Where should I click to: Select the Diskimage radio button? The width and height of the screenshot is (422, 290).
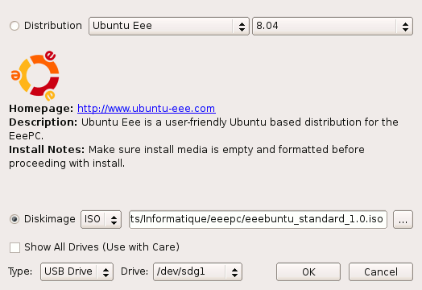coord(14,219)
